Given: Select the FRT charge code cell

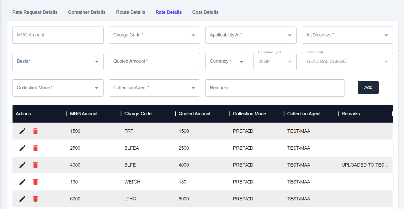Looking at the screenshot, I should (129, 131).
